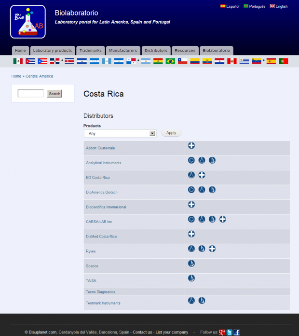Viewport: 299px width, 336px height.
Task: Select the Spain flag in country bar
Action: click(271, 61)
